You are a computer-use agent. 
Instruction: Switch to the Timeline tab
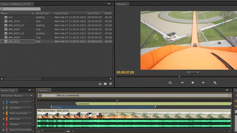pos(43,90)
